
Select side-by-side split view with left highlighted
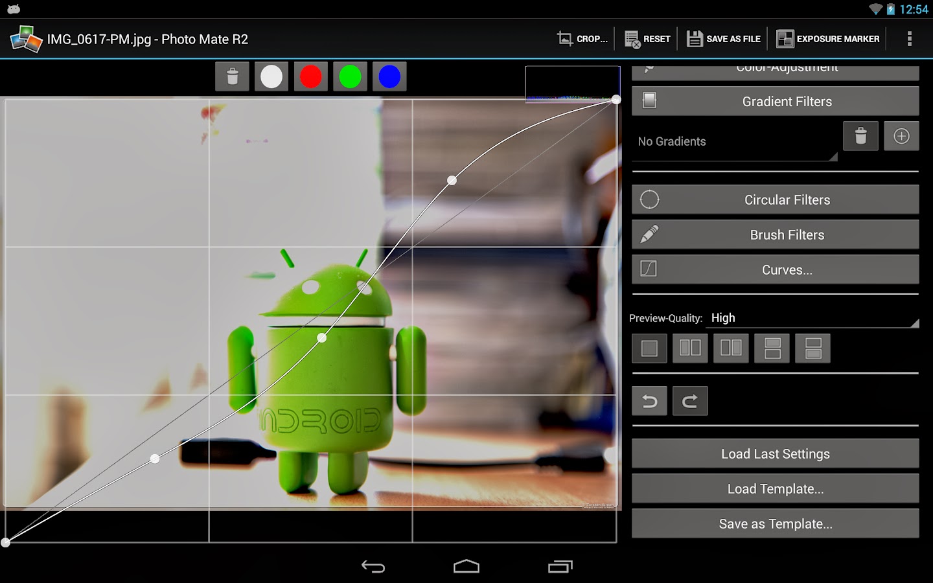(x=690, y=349)
